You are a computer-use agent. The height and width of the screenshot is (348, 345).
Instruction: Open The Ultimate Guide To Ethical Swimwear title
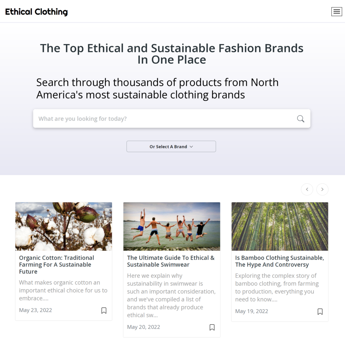[171, 261]
